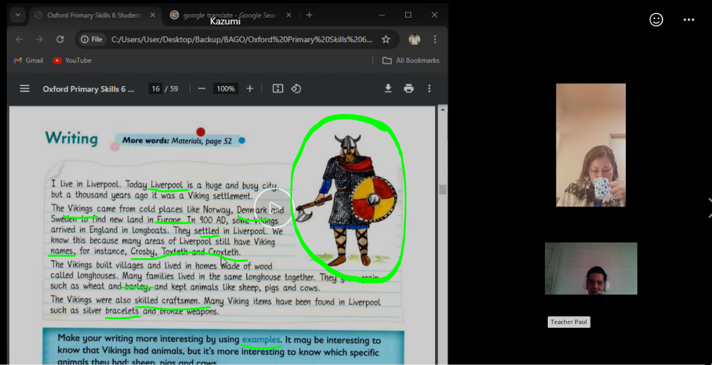Download the PDF file
712x365 pixels.
[388, 89]
